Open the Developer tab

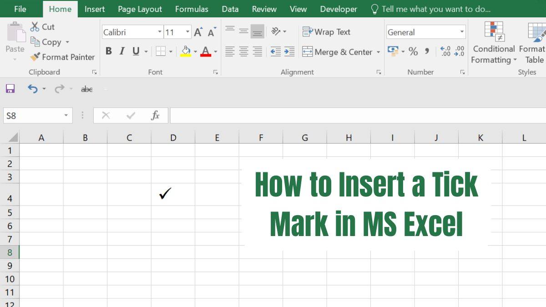(x=339, y=9)
